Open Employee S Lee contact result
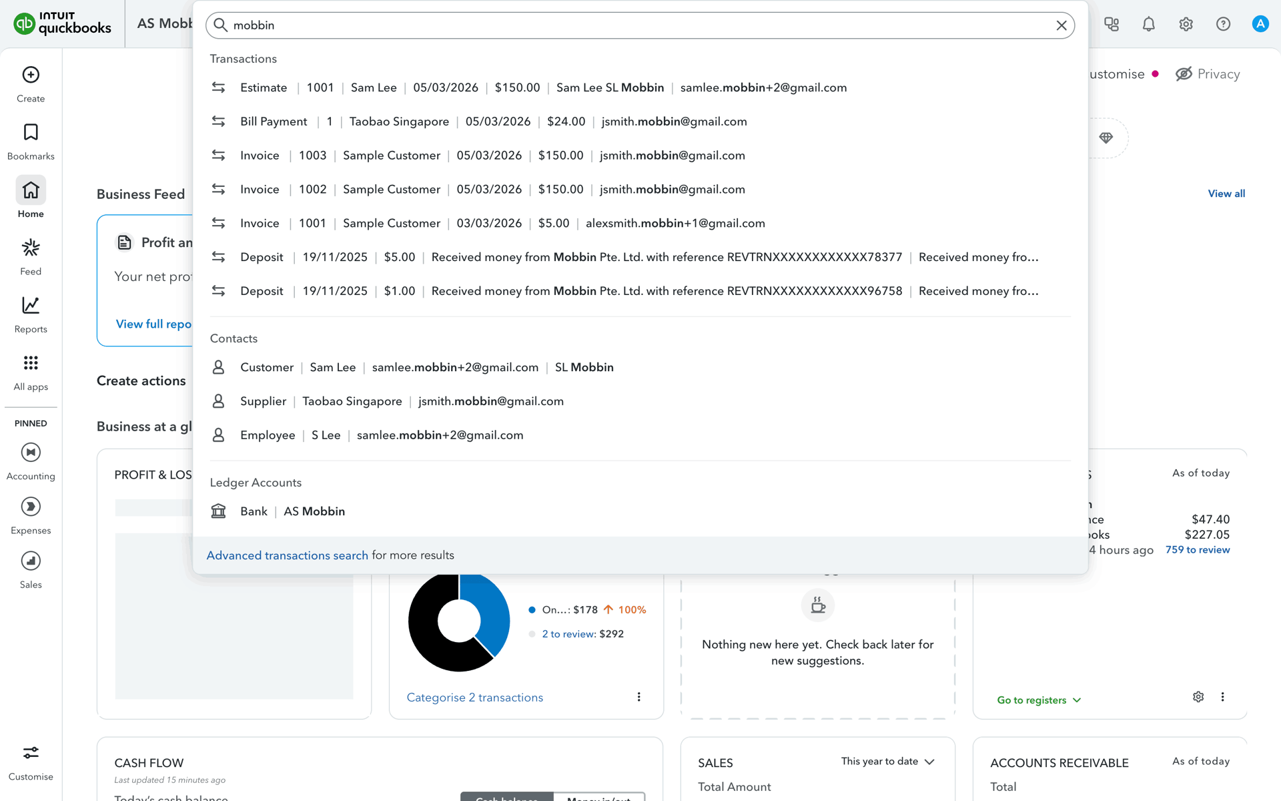 pyautogui.click(x=640, y=435)
